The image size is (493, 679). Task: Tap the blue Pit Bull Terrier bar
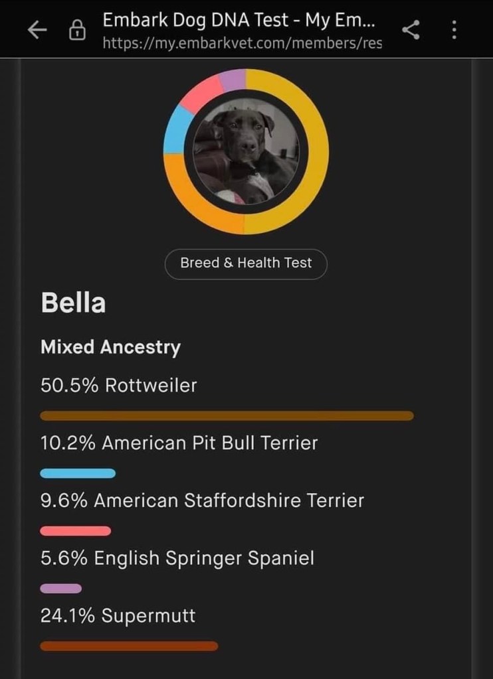78,473
